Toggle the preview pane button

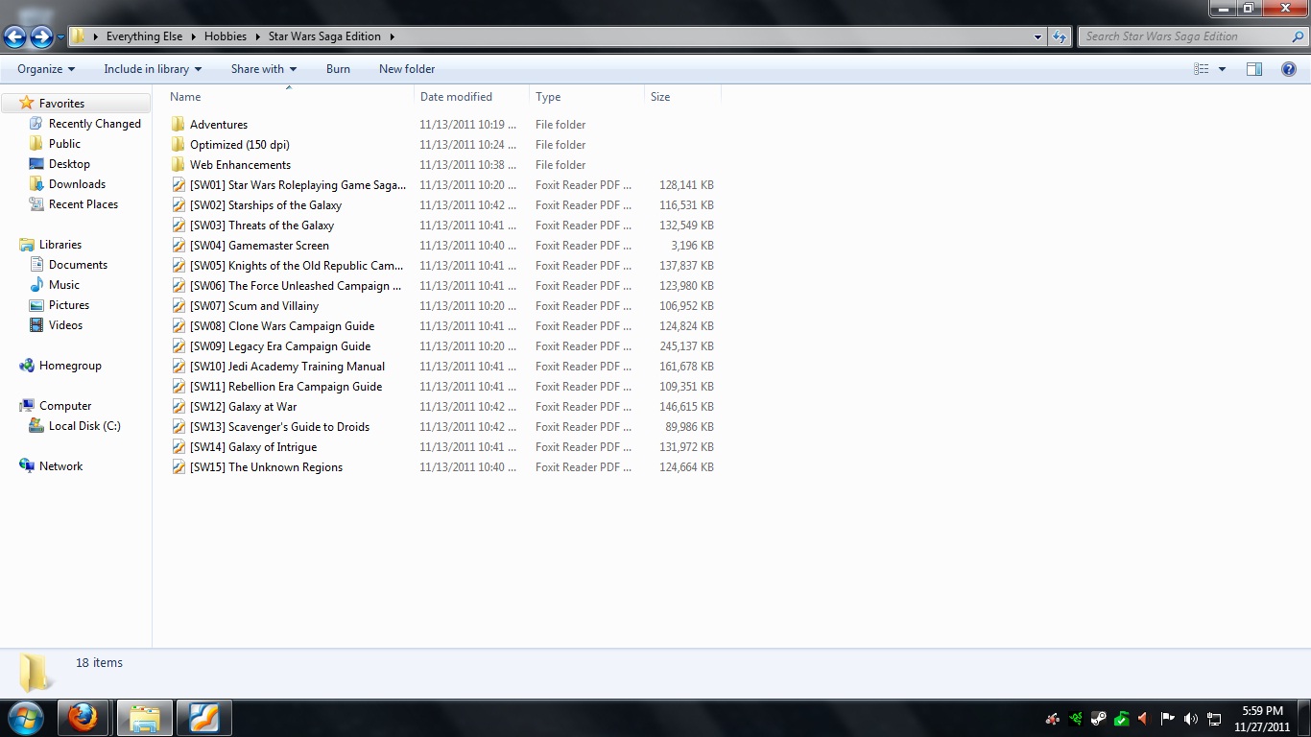click(x=1254, y=69)
